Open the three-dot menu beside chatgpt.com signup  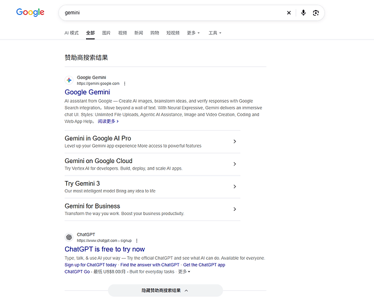point(137,241)
